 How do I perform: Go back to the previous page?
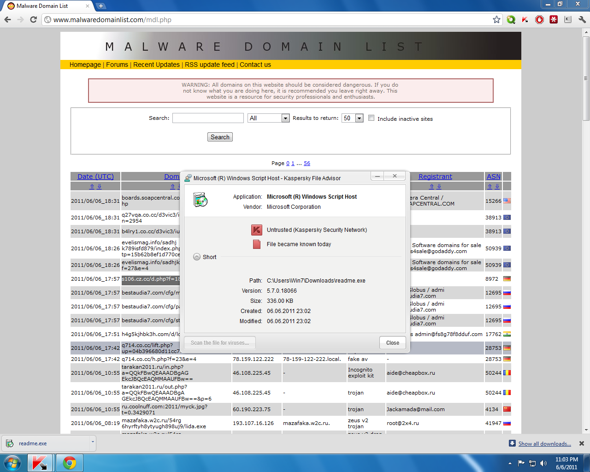(x=7, y=19)
